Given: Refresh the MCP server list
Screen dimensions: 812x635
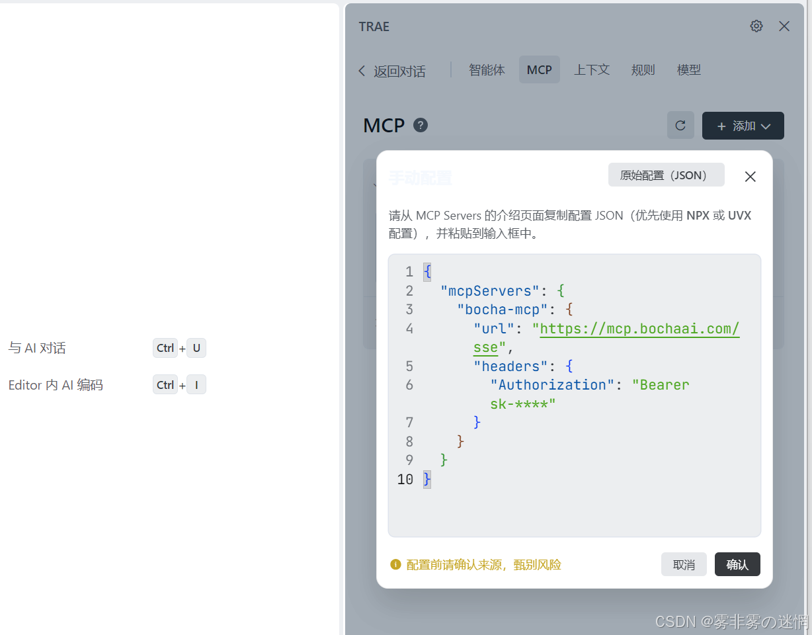Looking at the screenshot, I should coord(680,125).
